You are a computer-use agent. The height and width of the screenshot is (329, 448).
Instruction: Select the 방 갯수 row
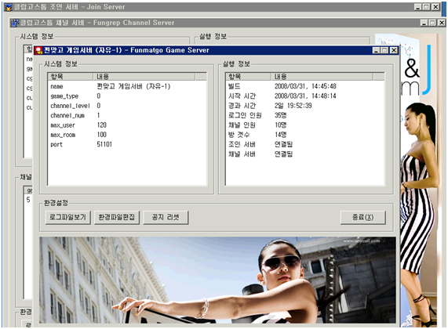(x=305, y=135)
